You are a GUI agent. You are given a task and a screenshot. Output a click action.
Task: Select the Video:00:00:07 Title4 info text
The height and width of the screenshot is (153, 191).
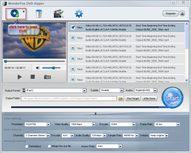[x=108, y=57]
